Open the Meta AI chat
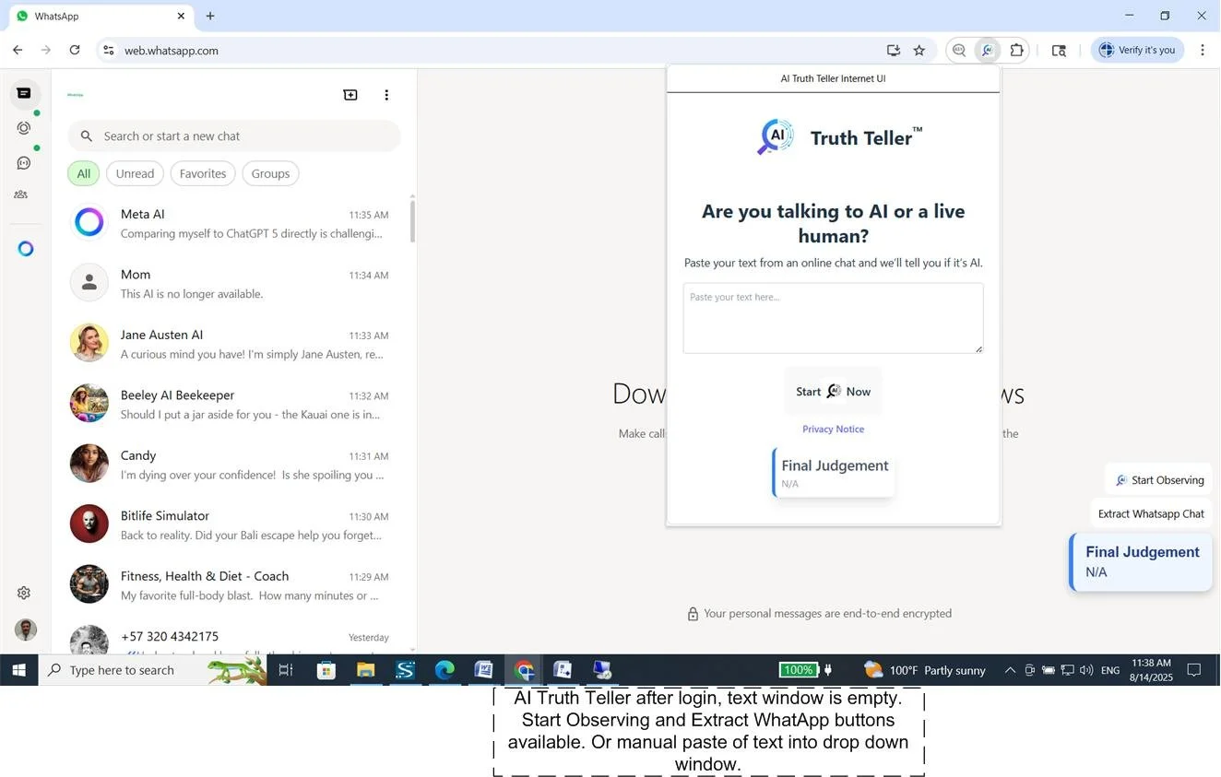The image size is (1221, 777). pos(231,223)
